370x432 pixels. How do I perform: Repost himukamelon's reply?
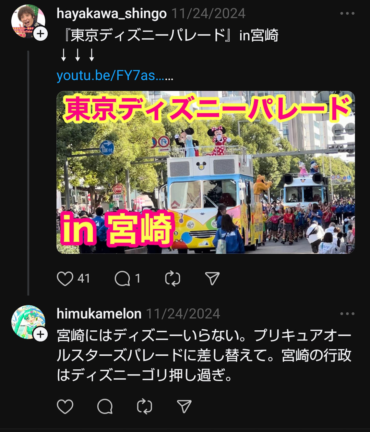tap(144, 406)
